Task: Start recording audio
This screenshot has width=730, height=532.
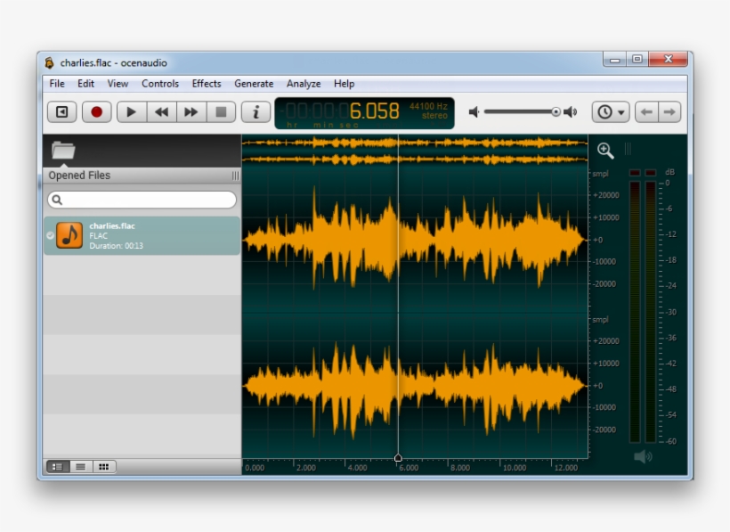Action: [x=96, y=111]
